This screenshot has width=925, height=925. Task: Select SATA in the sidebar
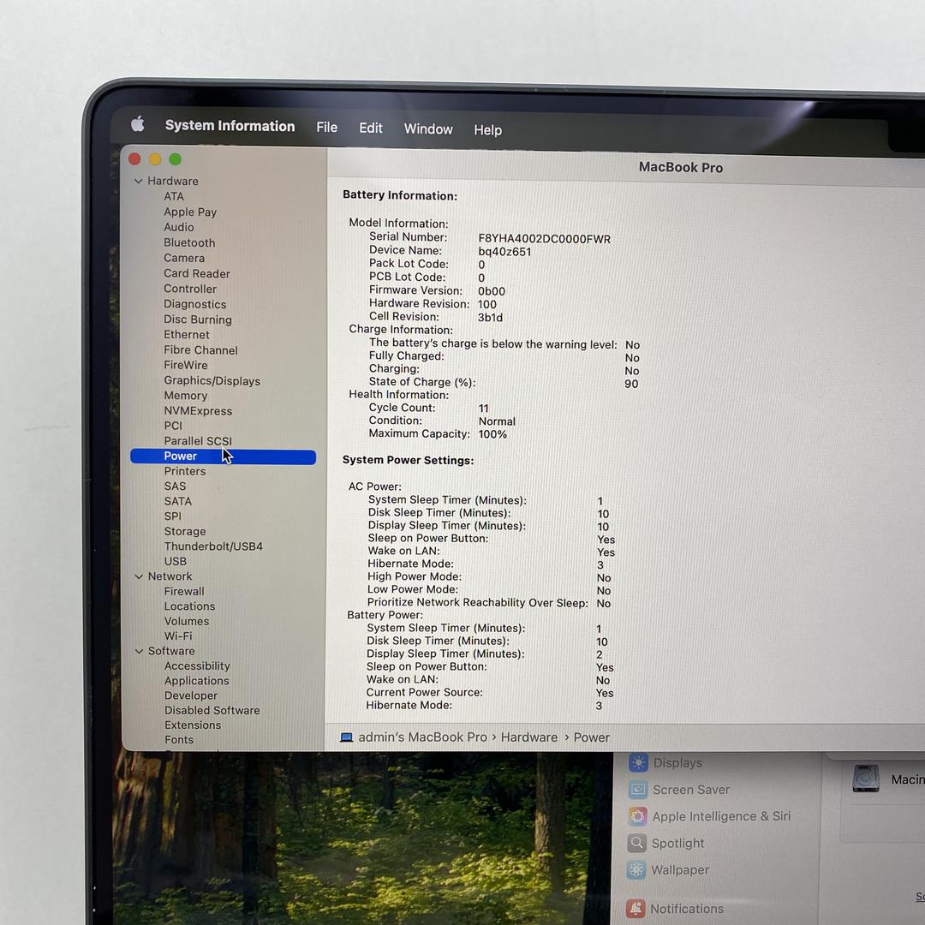(177, 501)
